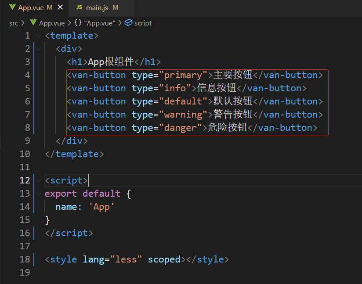Open the src folder breadcrumb
The width and height of the screenshot is (362, 284).
click(14, 23)
